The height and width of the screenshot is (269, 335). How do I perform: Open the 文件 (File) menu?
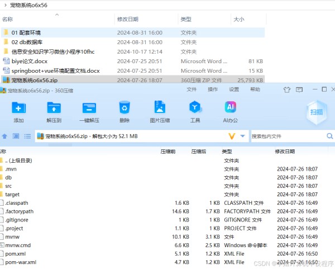[x=192, y=89]
